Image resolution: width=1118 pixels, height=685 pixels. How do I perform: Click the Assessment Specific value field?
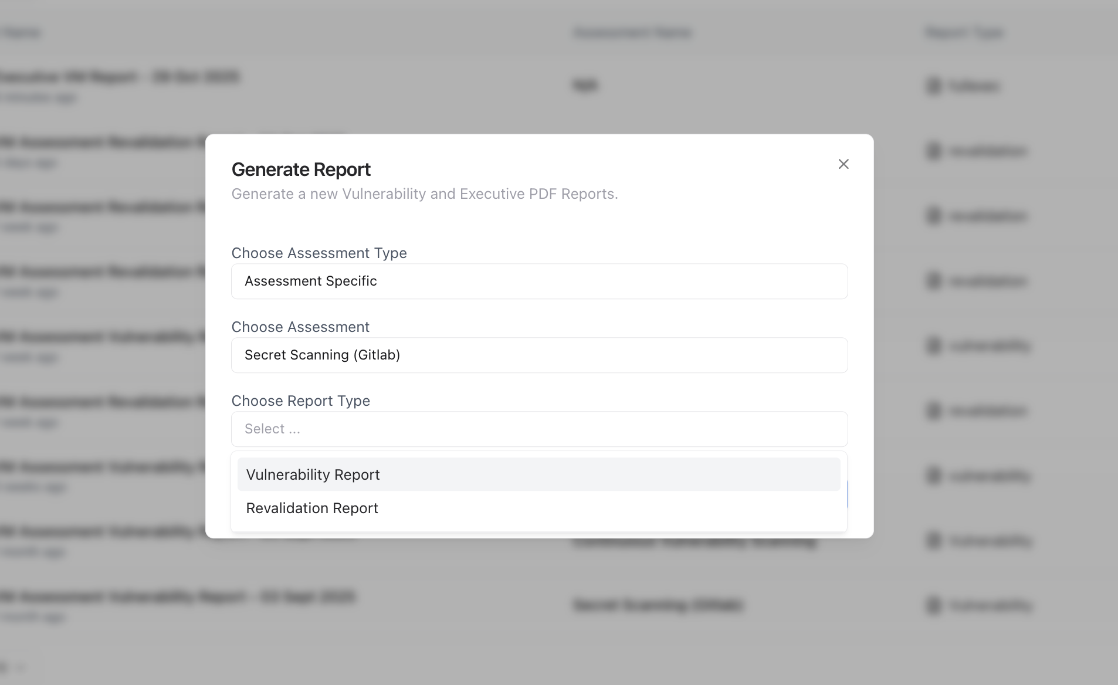pos(539,281)
